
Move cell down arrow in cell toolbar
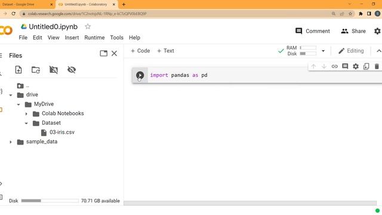click(324, 66)
